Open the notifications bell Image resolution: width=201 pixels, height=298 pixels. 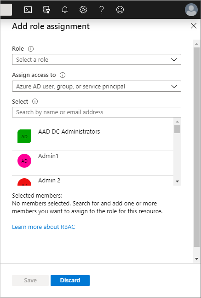point(65,10)
